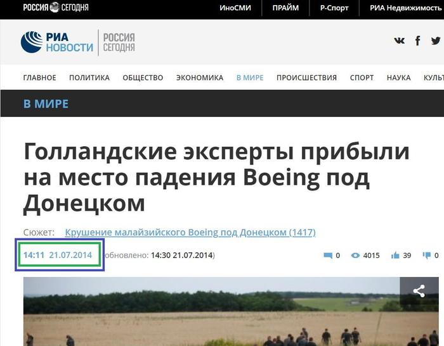The height and width of the screenshot is (346, 444).
Task: Click the thumbs-down dislike icon
Action: [x=427, y=256]
